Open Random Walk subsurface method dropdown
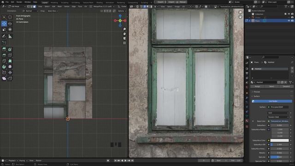This screenshot has width=295, height=166. point(278,117)
